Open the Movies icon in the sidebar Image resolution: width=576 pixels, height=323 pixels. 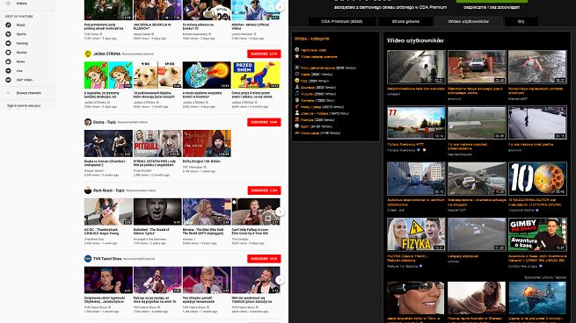tap(8, 53)
